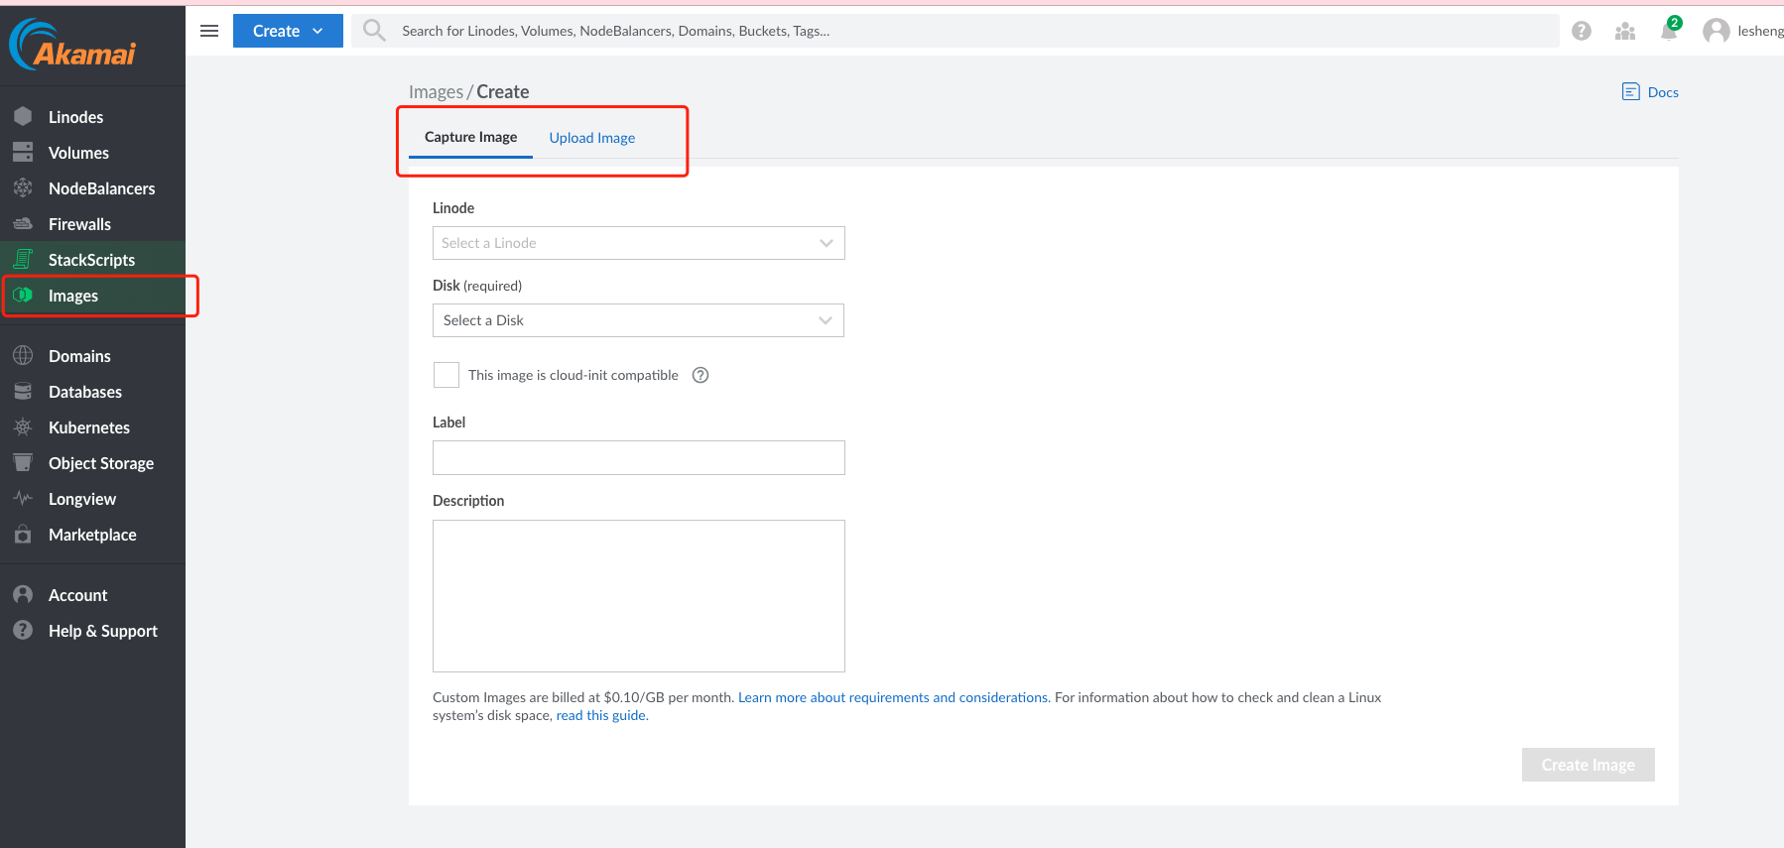The height and width of the screenshot is (848, 1784).
Task: Click the Create Image button
Action: click(1588, 765)
